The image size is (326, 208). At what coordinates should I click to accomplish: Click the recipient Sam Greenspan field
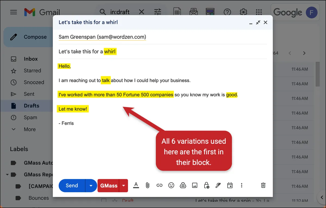[x=102, y=37]
